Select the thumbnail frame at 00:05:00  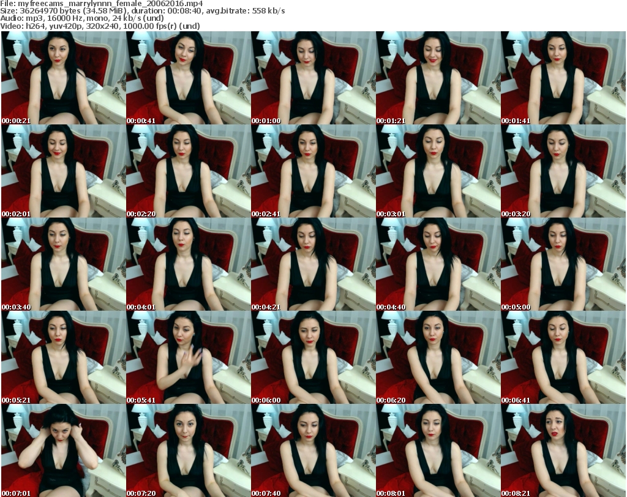pos(563,264)
